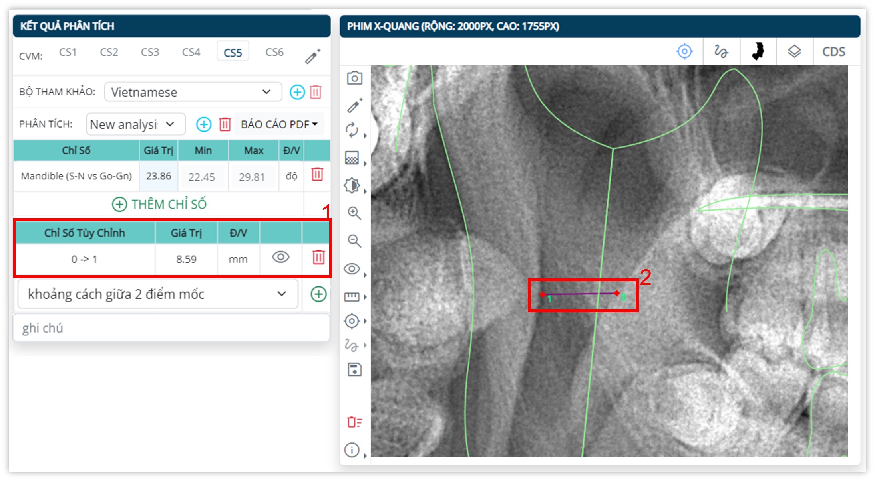Click the ghi chú note field

(x=172, y=328)
